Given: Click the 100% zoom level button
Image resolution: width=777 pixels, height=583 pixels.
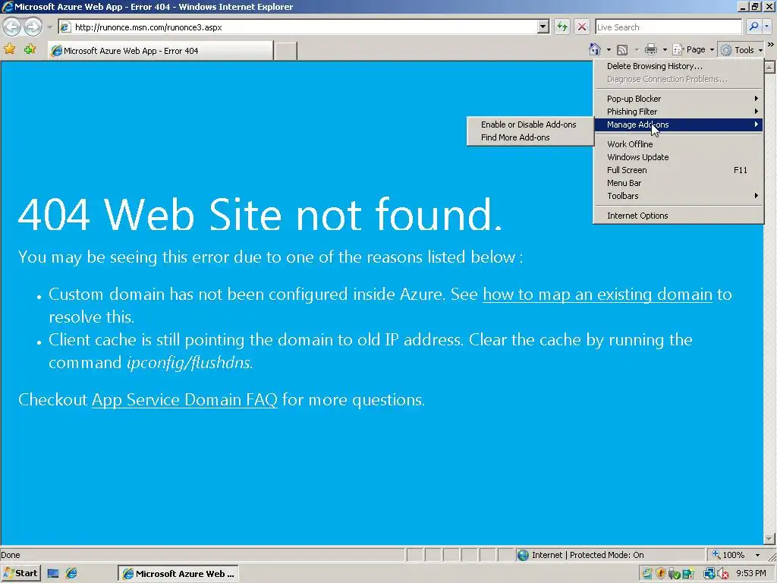Looking at the screenshot, I should (728, 555).
